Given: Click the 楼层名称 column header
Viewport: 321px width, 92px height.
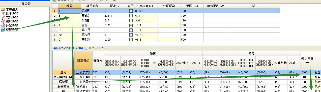Looking at the screenshot, I should (x=92, y=6).
